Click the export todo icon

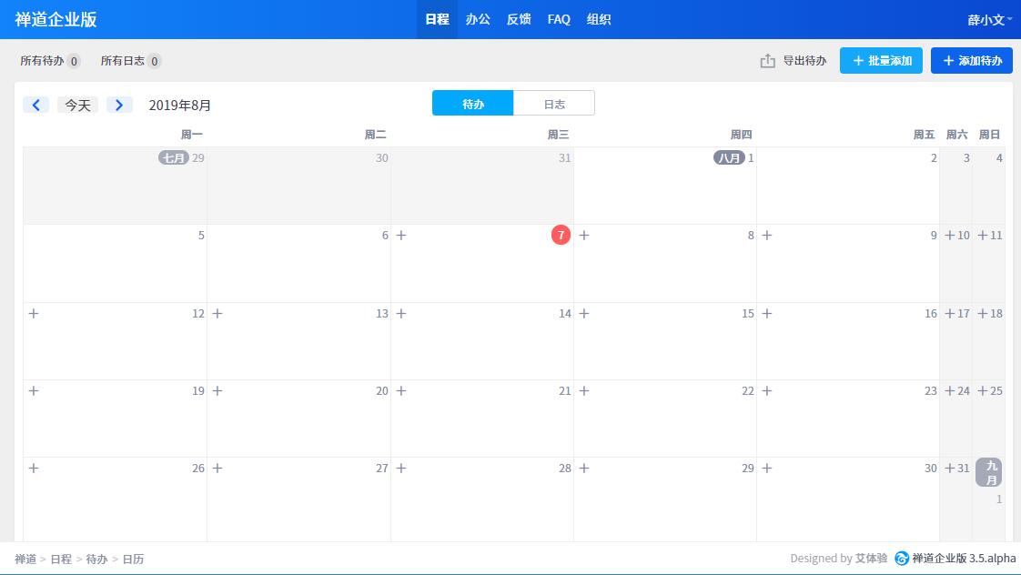coord(767,61)
